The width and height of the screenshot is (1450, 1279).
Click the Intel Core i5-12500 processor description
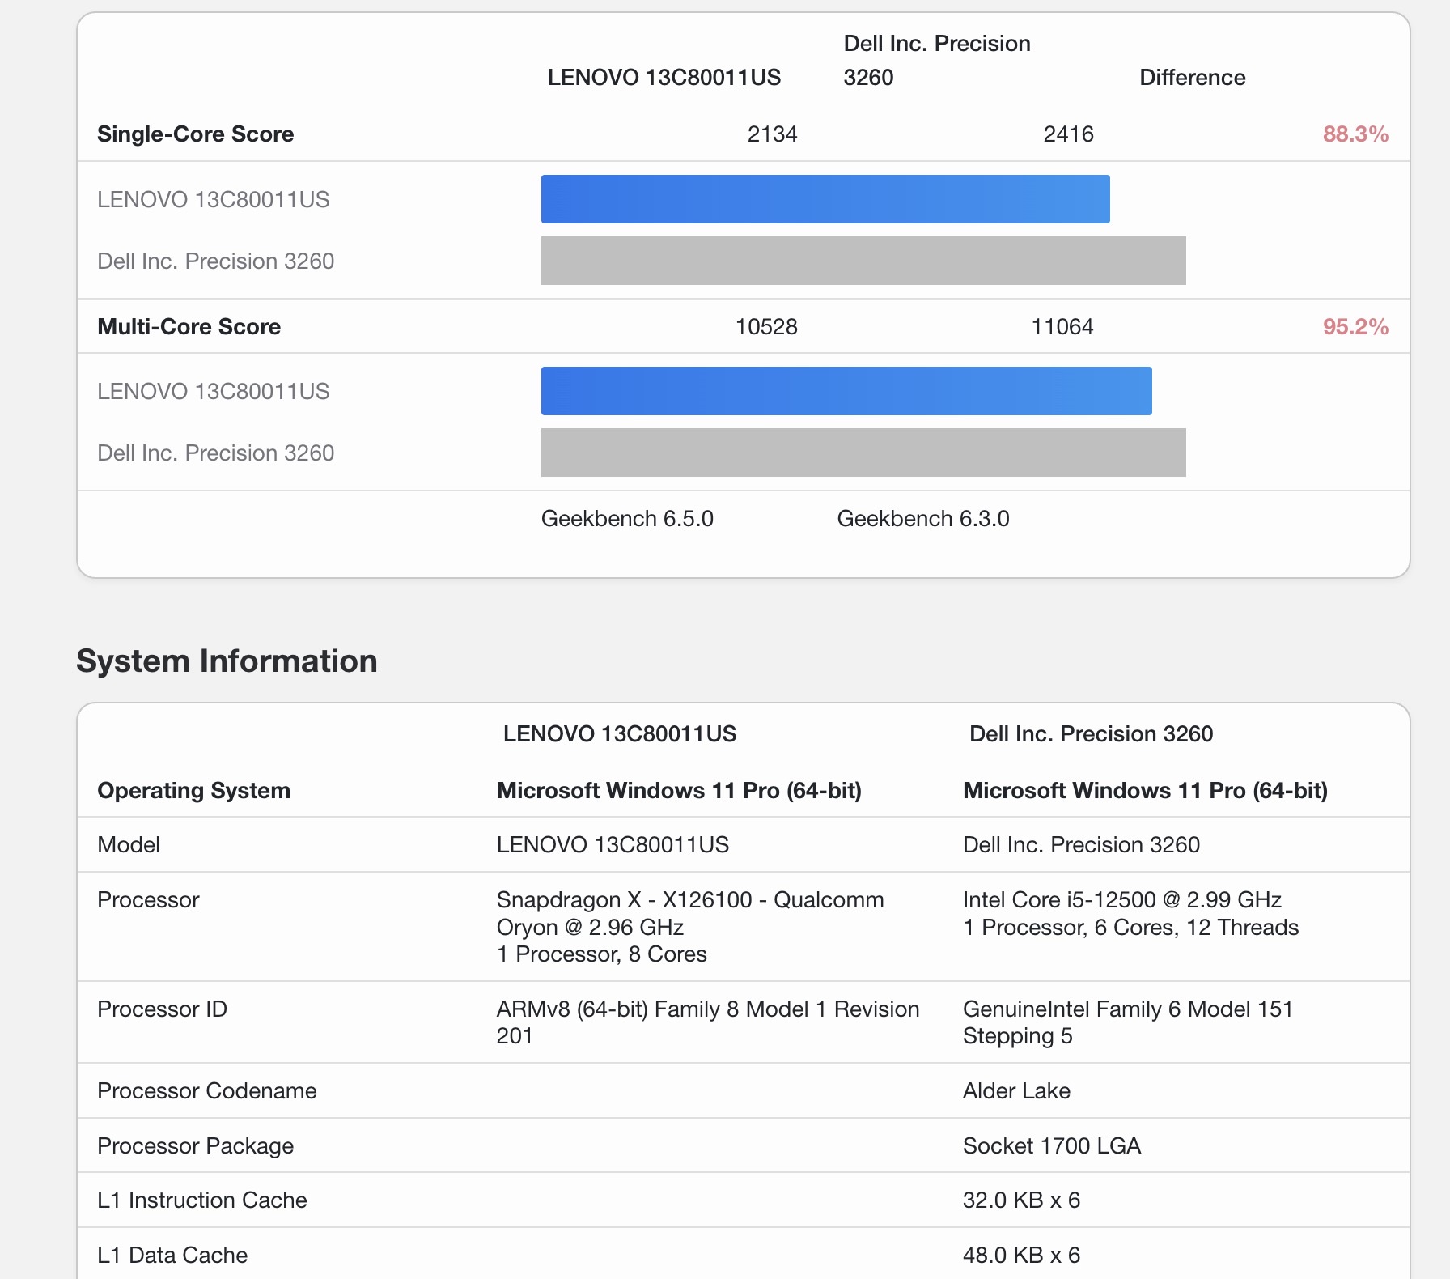coord(1130,913)
